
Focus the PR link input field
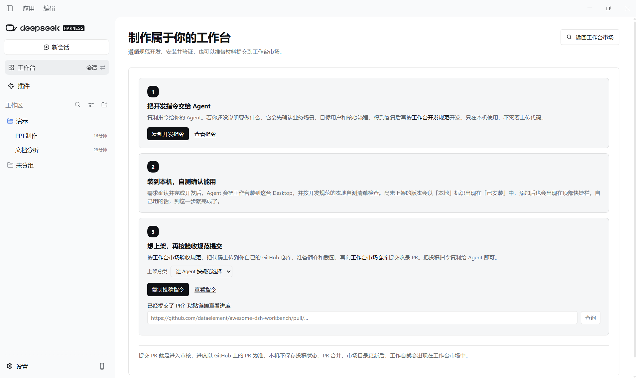pos(362,318)
